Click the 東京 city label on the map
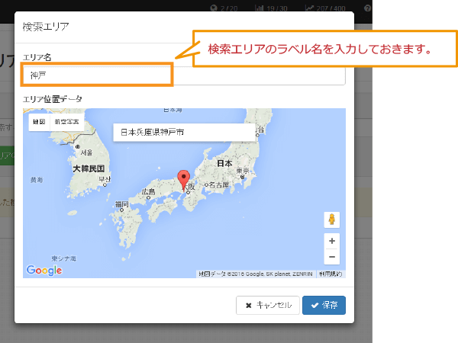 coord(243,171)
